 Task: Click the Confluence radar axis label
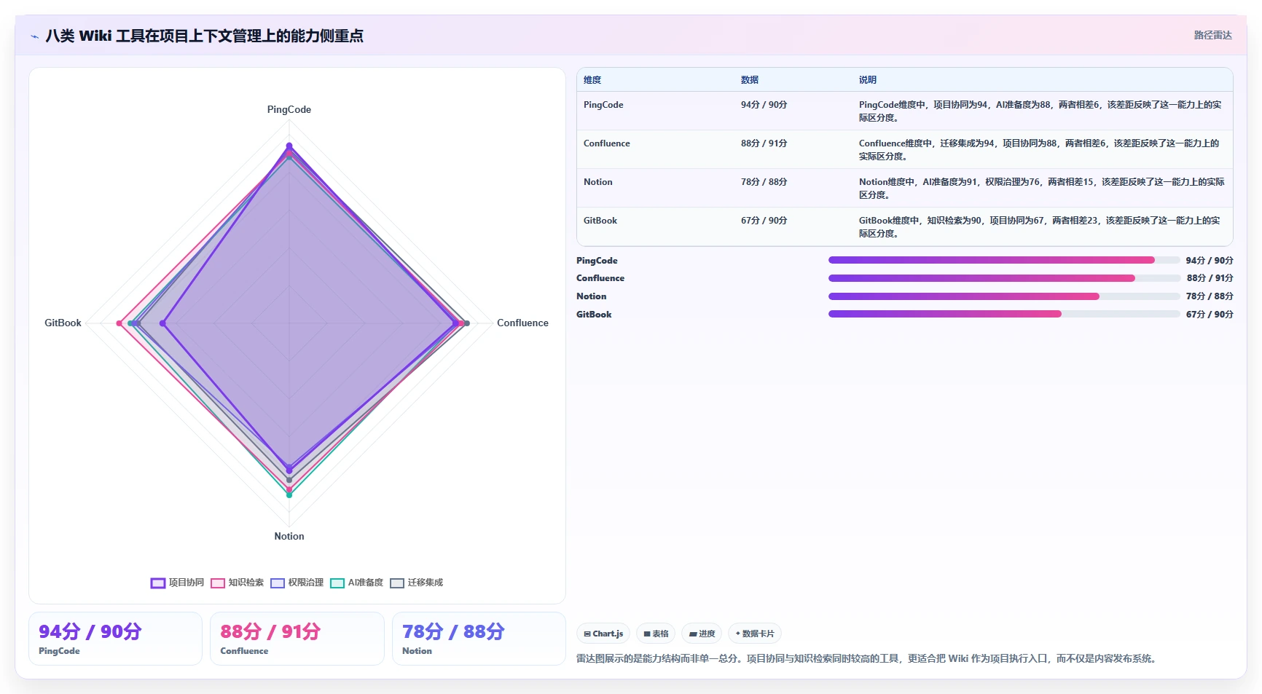[522, 323]
